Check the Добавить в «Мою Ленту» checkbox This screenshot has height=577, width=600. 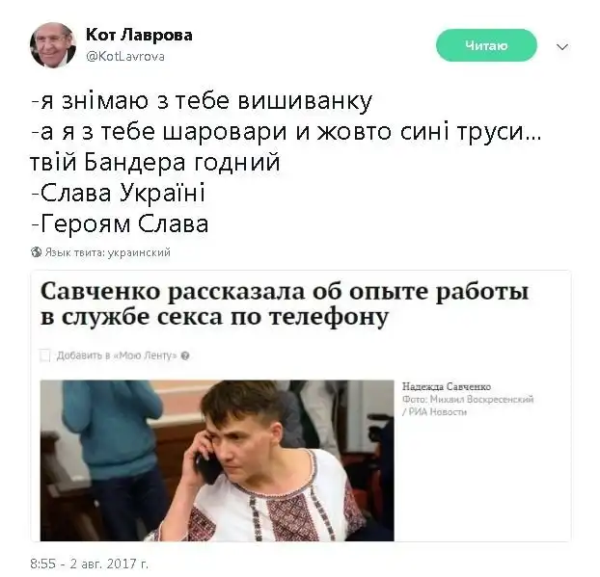click(45, 355)
